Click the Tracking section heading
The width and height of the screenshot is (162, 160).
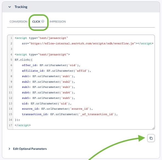click(21, 7)
